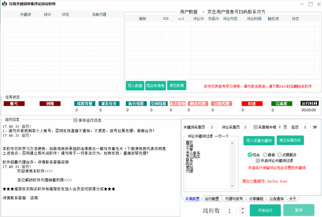Click the 线程容量 status label
322x217 pixels.
(85, 104)
